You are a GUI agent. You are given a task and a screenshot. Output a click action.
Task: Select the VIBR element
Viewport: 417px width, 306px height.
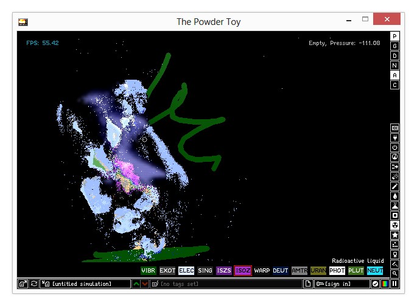point(148,271)
